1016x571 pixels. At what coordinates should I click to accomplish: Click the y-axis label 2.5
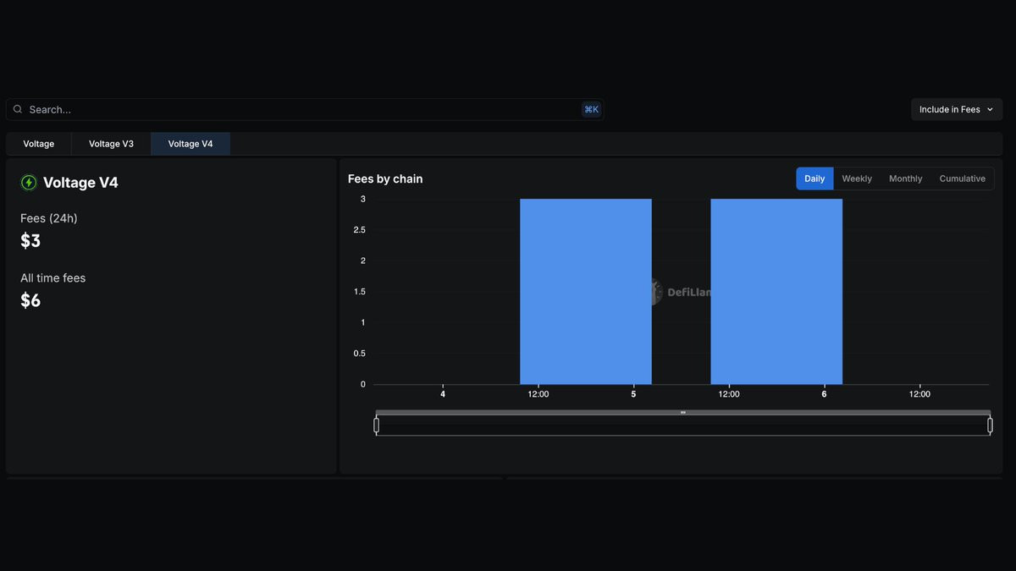click(360, 230)
